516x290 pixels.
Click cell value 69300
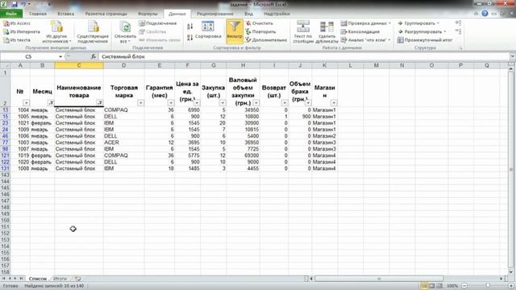pyautogui.click(x=243, y=155)
